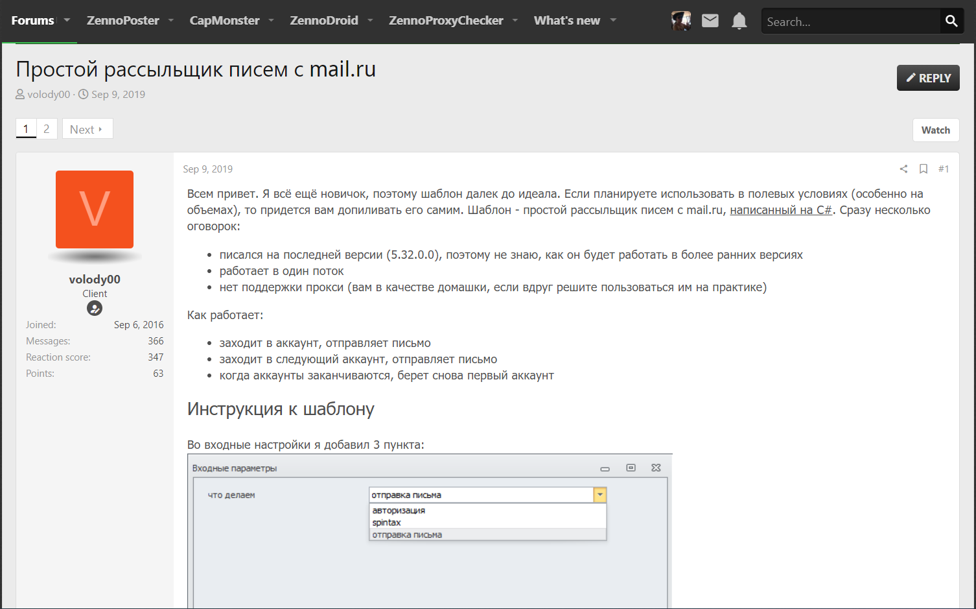Open the inbox envelope icon
The width and height of the screenshot is (976, 609).
coord(710,21)
